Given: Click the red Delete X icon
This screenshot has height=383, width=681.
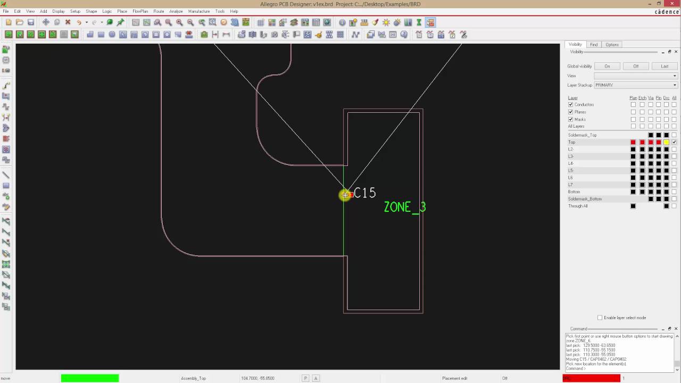Looking at the screenshot, I should (68, 22).
